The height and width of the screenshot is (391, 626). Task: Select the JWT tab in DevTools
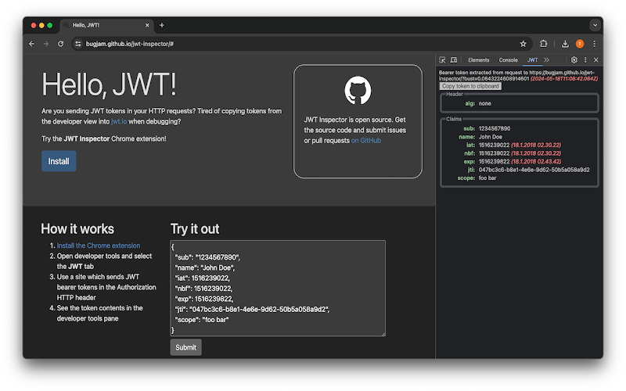[x=532, y=60]
